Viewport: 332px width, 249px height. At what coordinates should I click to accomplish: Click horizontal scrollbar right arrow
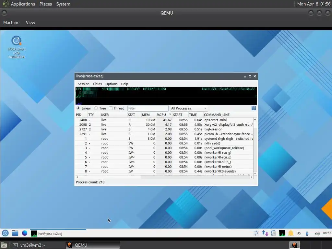[x=251, y=177]
